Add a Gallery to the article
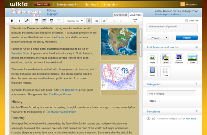This screenshot has height=135, width=207. click(x=166, y=59)
